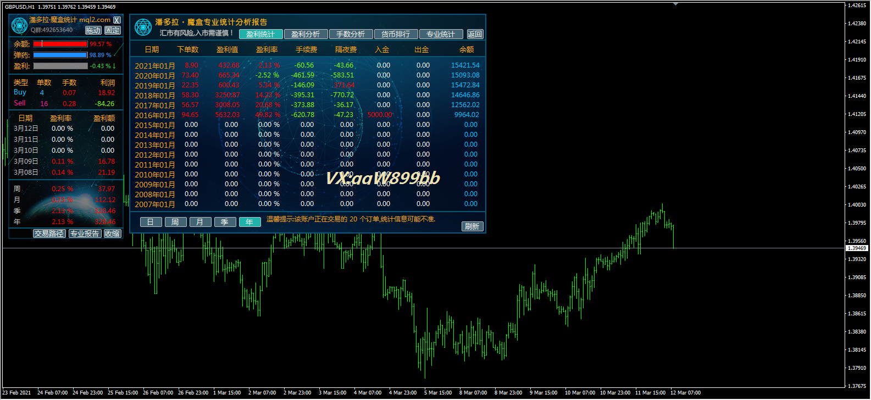
Task: Click the deposit value 5000.00
Action: coord(380,115)
